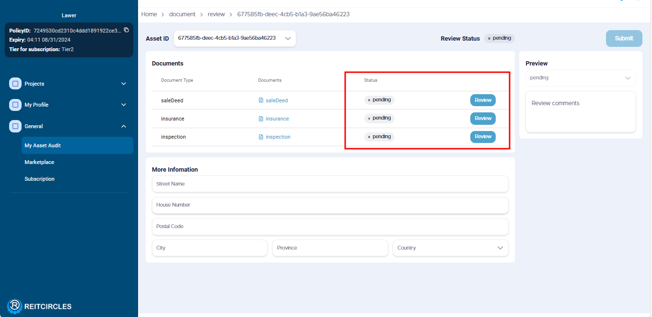
Task: Go to Marketplace in sidebar
Action: (39, 162)
